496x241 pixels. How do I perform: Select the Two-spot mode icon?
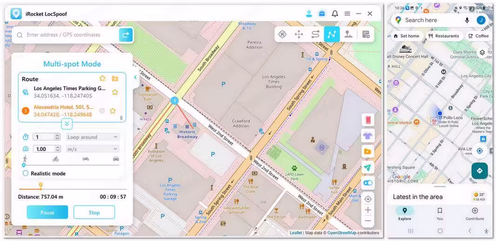coord(315,34)
